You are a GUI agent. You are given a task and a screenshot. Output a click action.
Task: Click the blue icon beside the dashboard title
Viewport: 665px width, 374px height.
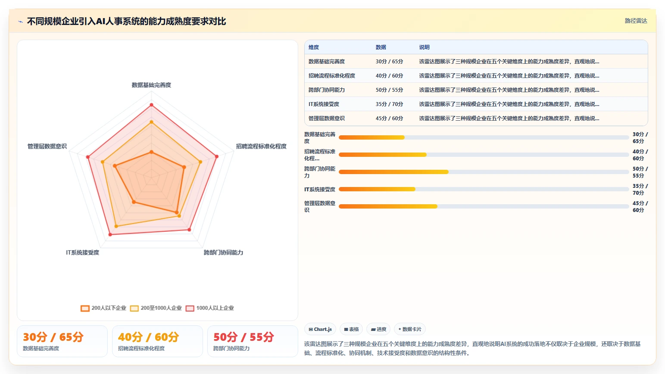click(20, 22)
